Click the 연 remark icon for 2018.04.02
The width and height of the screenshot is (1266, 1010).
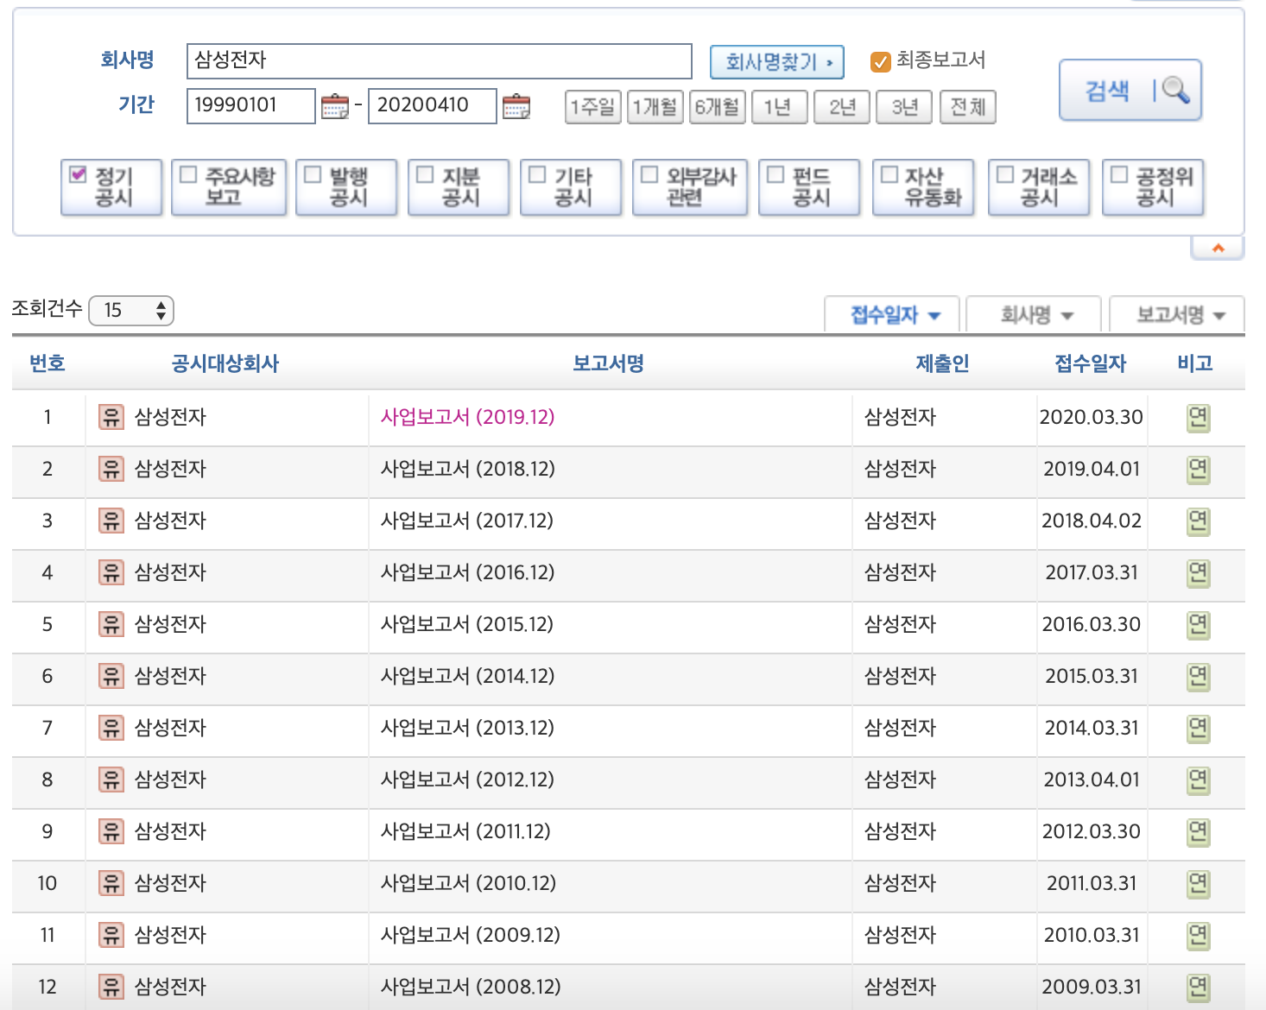coord(1198,521)
